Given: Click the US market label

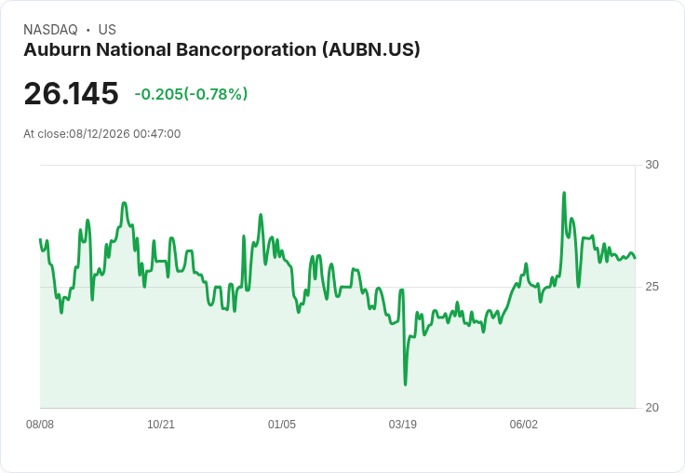Looking at the screenshot, I should [107, 30].
